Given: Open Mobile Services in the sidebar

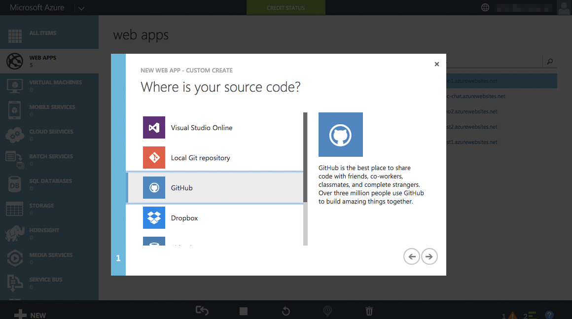Looking at the screenshot, I should (49, 110).
